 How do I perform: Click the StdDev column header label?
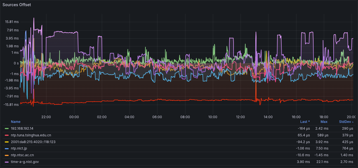tap(345, 122)
